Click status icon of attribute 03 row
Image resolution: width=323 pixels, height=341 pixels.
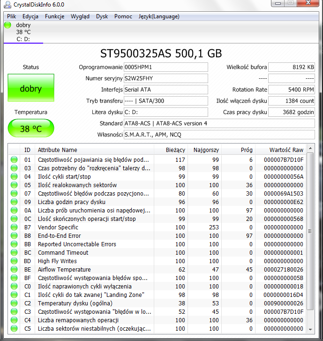tap(14, 168)
